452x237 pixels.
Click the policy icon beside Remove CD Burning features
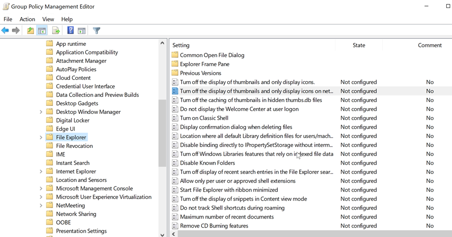[x=175, y=226]
